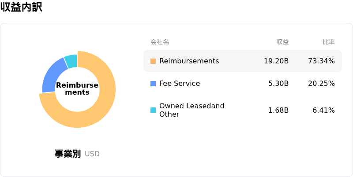
Task: Click the 比率 column header
Action: click(x=328, y=42)
